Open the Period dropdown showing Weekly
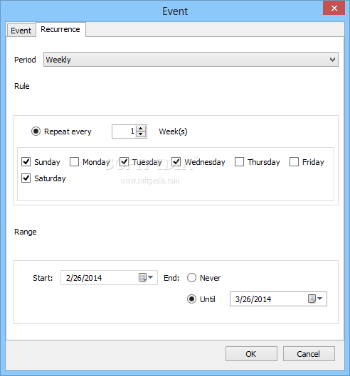 pos(191,60)
